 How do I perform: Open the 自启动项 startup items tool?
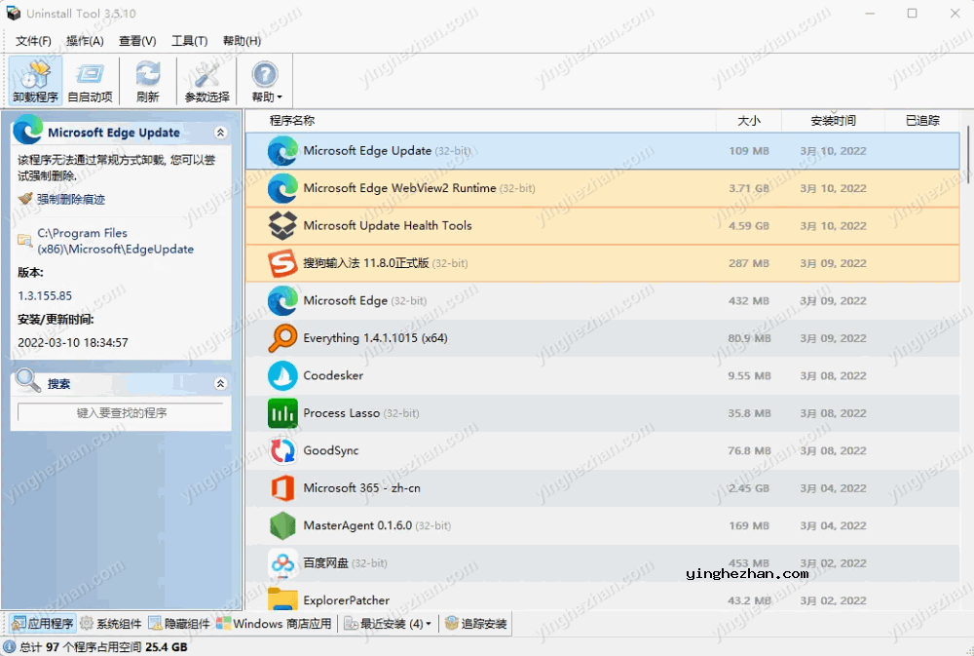pos(90,80)
